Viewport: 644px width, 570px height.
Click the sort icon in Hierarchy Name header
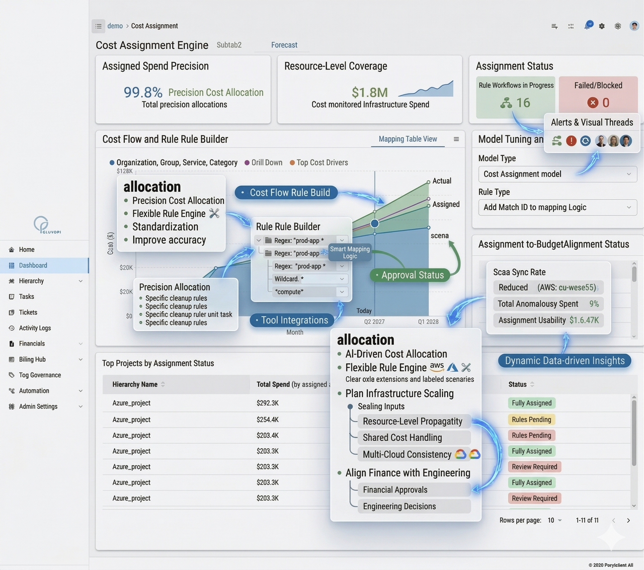point(163,384)
